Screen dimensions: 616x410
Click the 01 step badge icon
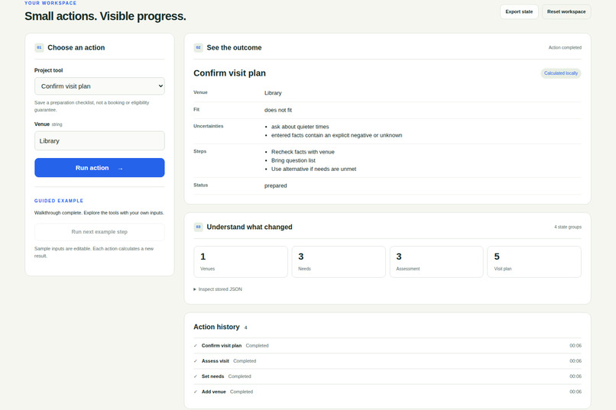tap(39, 48)
